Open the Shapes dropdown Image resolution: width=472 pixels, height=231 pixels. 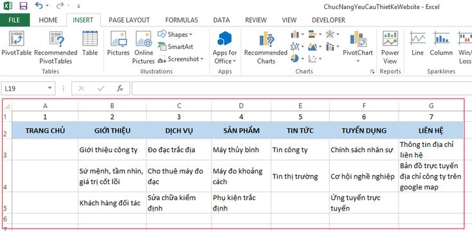coord(175,34)
